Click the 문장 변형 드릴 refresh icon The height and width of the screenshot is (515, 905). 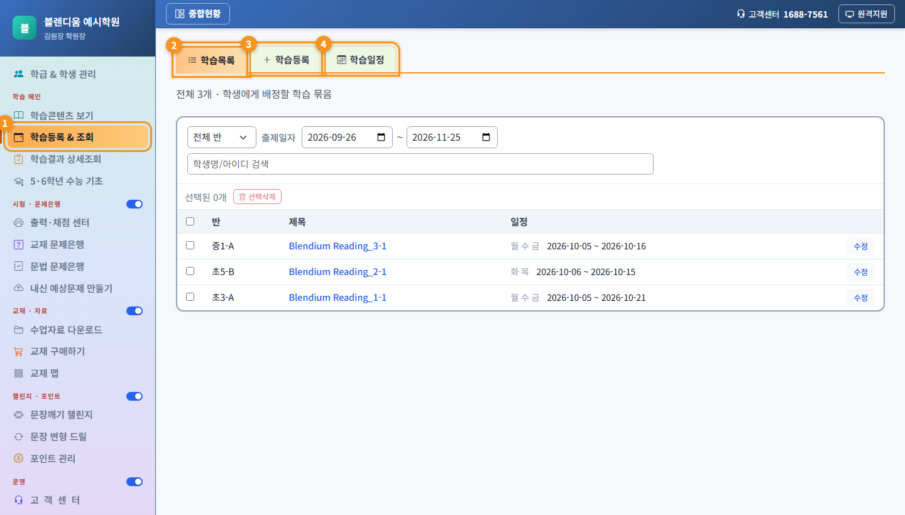click(19, 436)
